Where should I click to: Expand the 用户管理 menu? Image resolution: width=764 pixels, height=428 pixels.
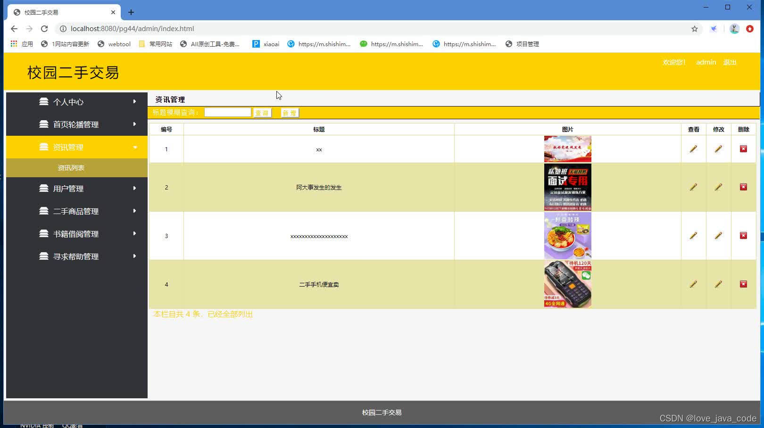coord(77,189)
